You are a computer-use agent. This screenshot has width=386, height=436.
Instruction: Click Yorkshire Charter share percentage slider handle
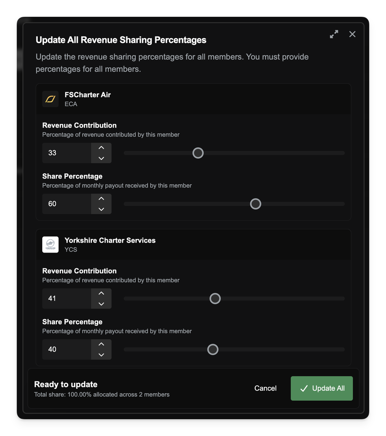click(x=213, y=349)
